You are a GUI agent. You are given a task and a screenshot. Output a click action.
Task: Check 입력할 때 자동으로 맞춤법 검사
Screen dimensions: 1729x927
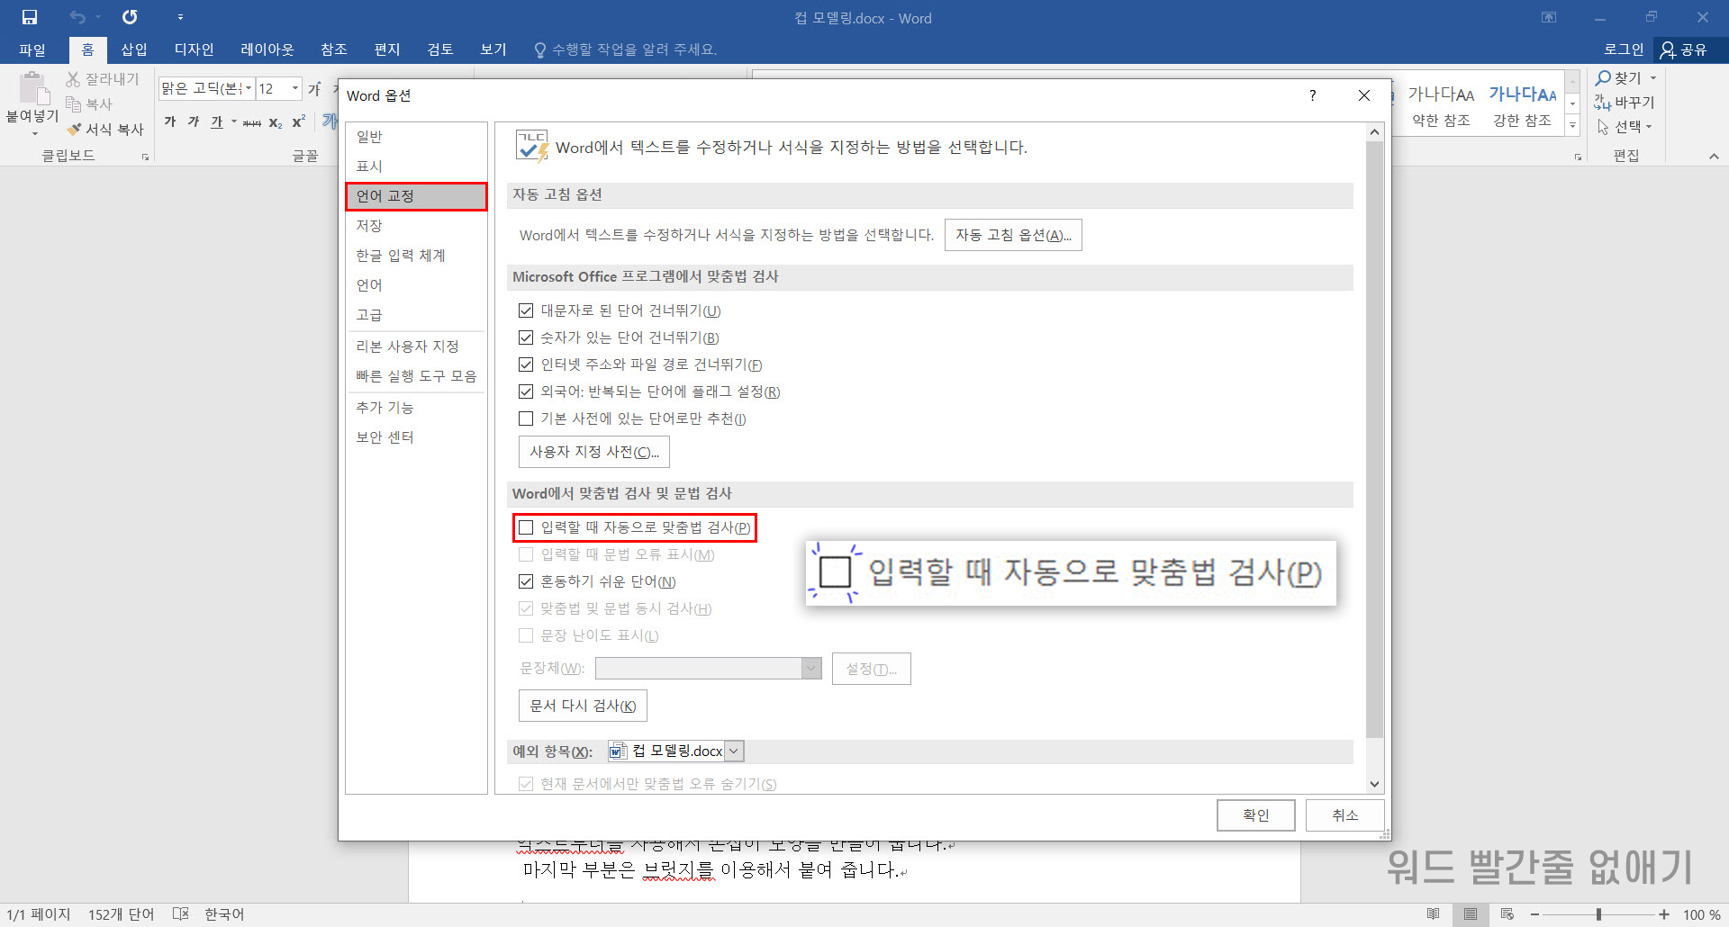pos(526,527)
